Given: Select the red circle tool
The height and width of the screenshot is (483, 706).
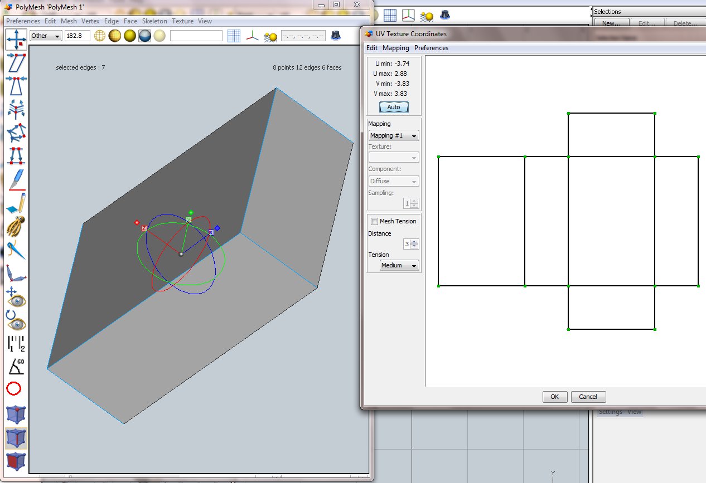Looking at the screenshot, I should (14, 388).
